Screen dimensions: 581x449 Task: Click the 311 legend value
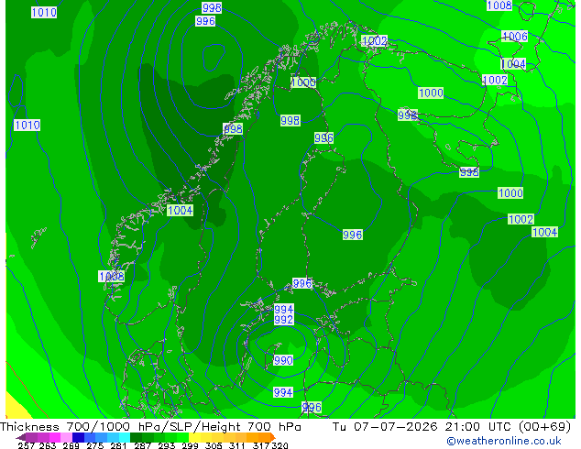(237, 445)
